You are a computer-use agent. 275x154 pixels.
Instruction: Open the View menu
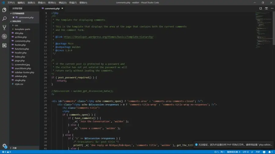click(x=42, y=3)
